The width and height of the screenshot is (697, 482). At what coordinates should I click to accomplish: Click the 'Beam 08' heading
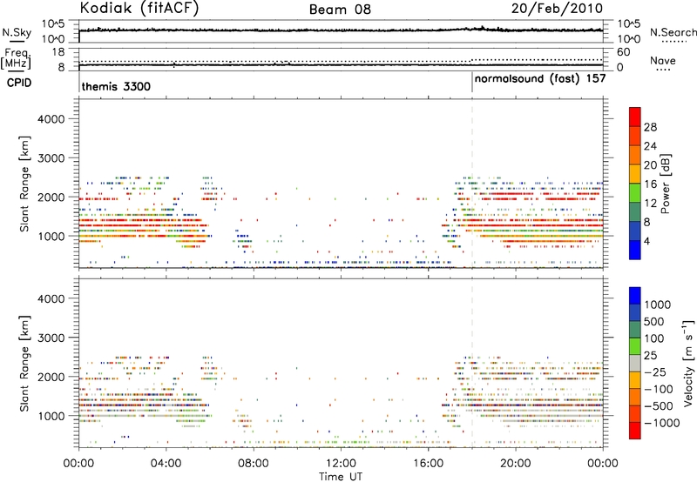click(340, 10)
